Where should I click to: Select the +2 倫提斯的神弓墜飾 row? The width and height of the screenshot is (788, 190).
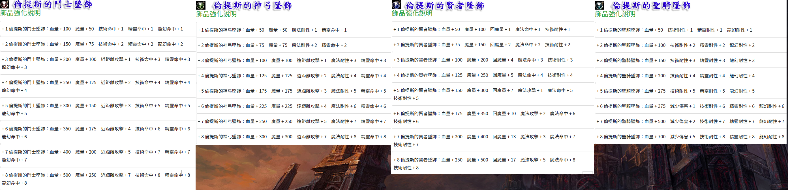click(294, 45)
